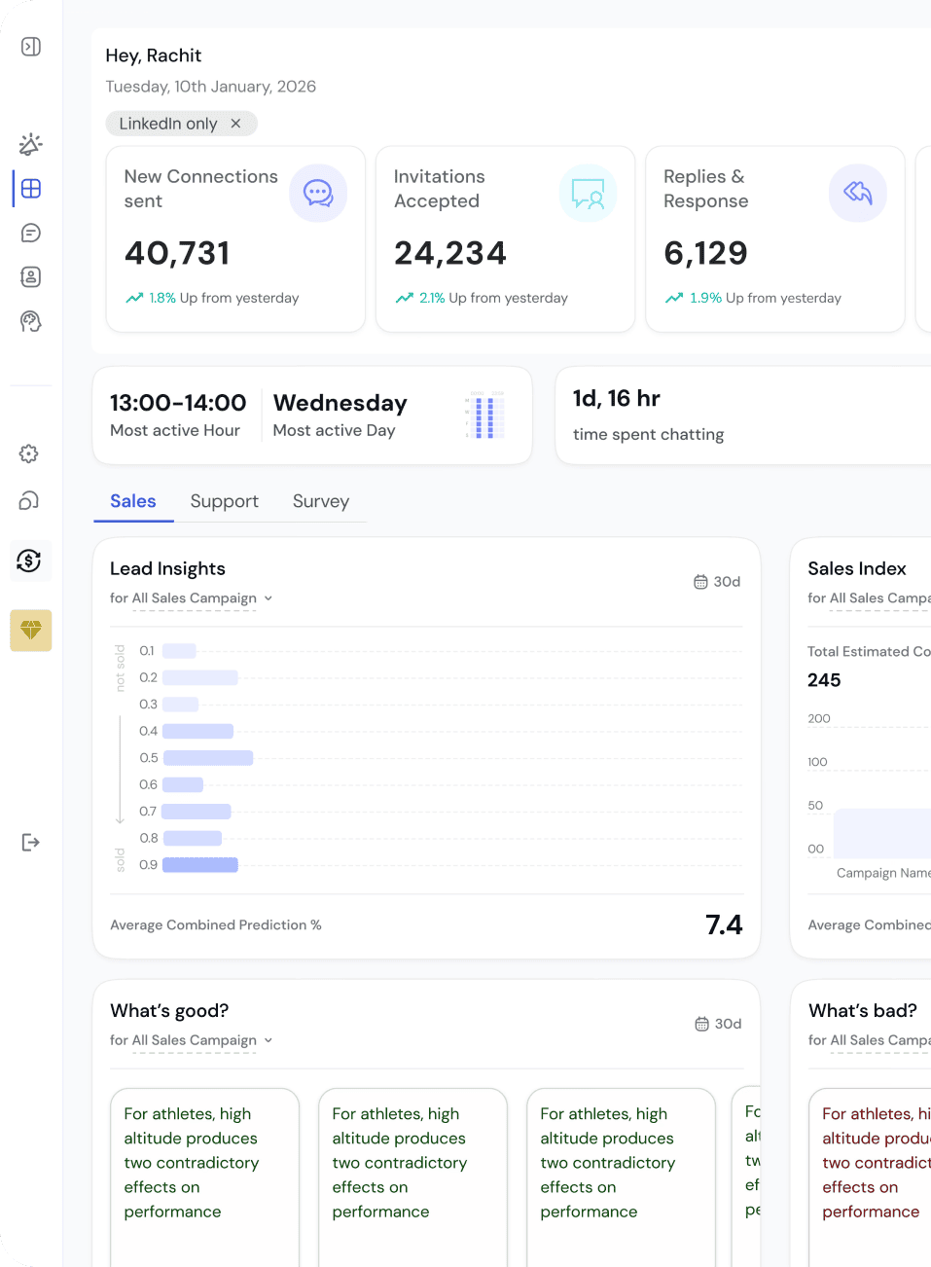Select the dashboard grid icon in sidebar
Screen dimensions: 931x1267
(x=30, y=188)
